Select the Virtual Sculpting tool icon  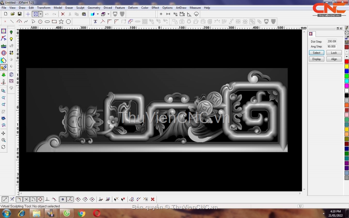tap(3, 67)
